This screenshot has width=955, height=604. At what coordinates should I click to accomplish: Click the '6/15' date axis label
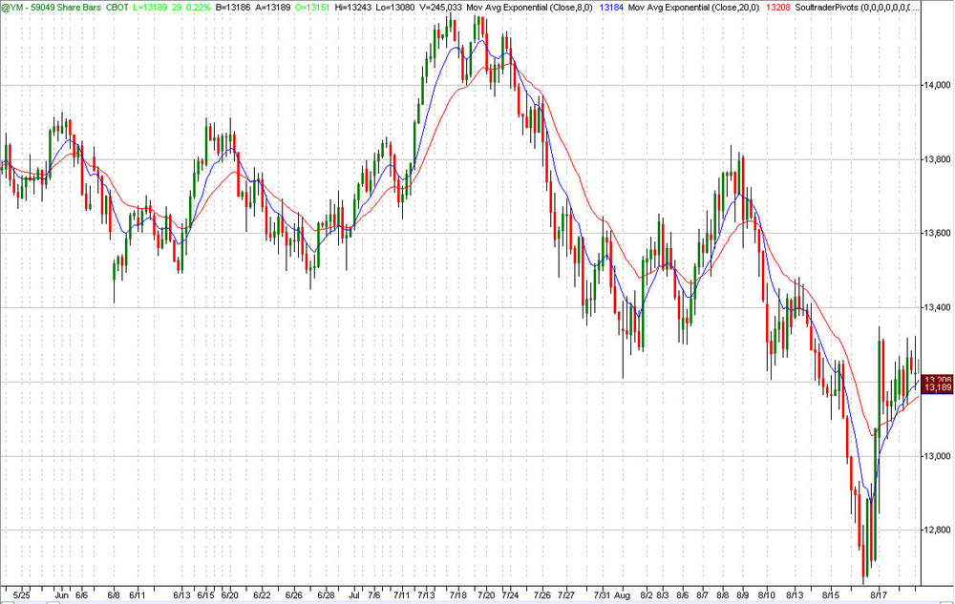tap(206, 594)
